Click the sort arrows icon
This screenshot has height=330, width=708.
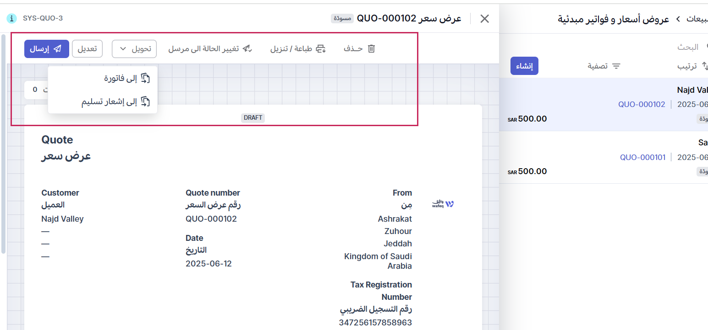(705, 66)
